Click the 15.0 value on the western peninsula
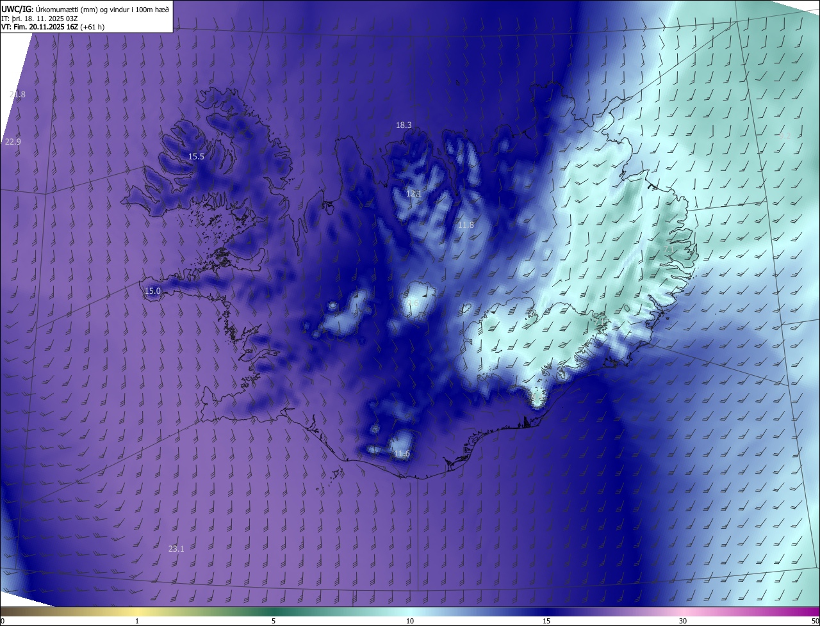This screenshot has height=626, width=820. coord(152,291)
